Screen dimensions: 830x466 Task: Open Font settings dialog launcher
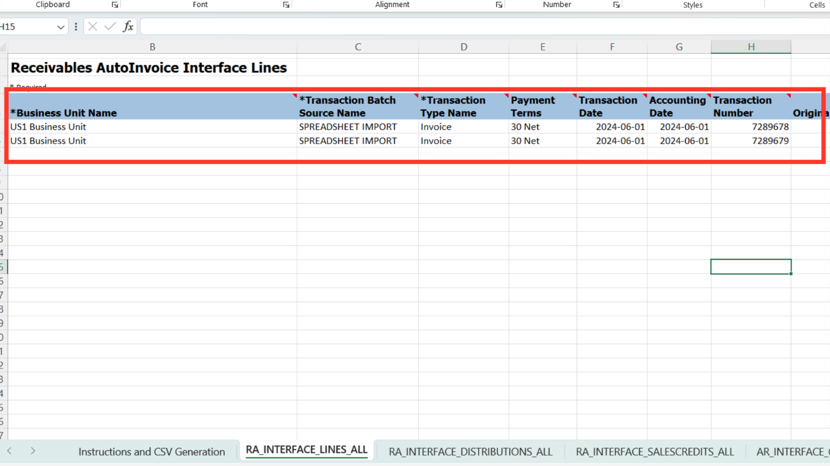(x=286, y=5)
